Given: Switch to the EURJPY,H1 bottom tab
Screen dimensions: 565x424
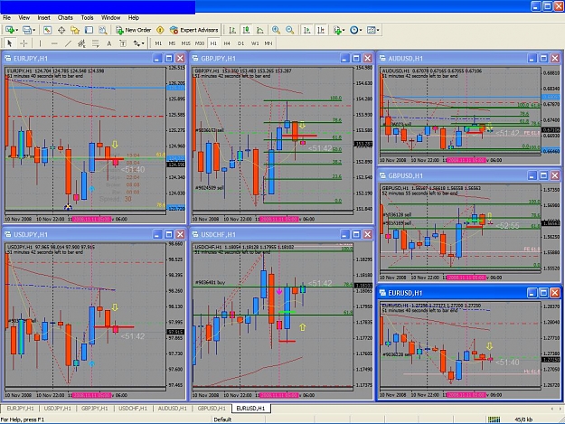Looking at the screenshot, I should pos(20,409).
